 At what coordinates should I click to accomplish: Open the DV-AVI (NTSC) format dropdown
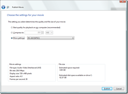pos(51,38)
